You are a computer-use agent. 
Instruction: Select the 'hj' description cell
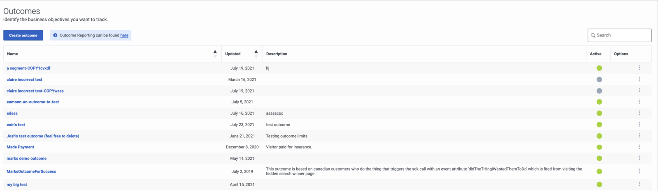point(267,68)
